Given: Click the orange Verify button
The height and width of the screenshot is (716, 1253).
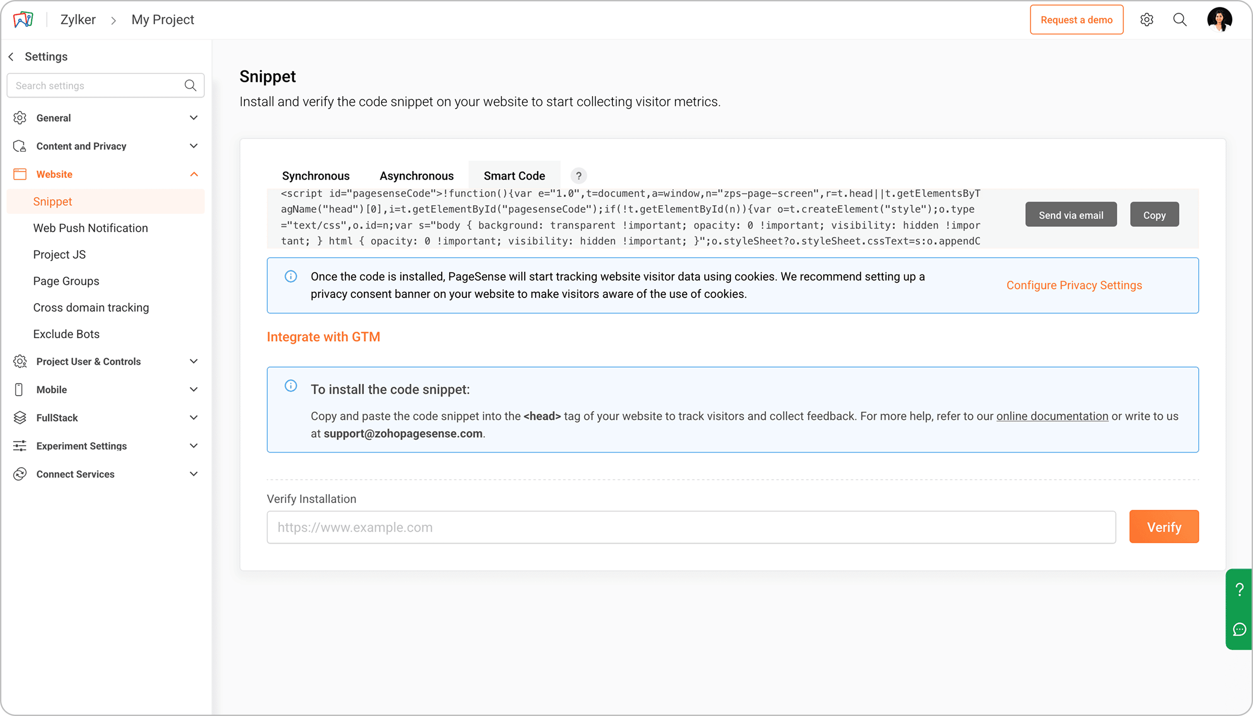Looking at the screenshot, I should 1164,527.
